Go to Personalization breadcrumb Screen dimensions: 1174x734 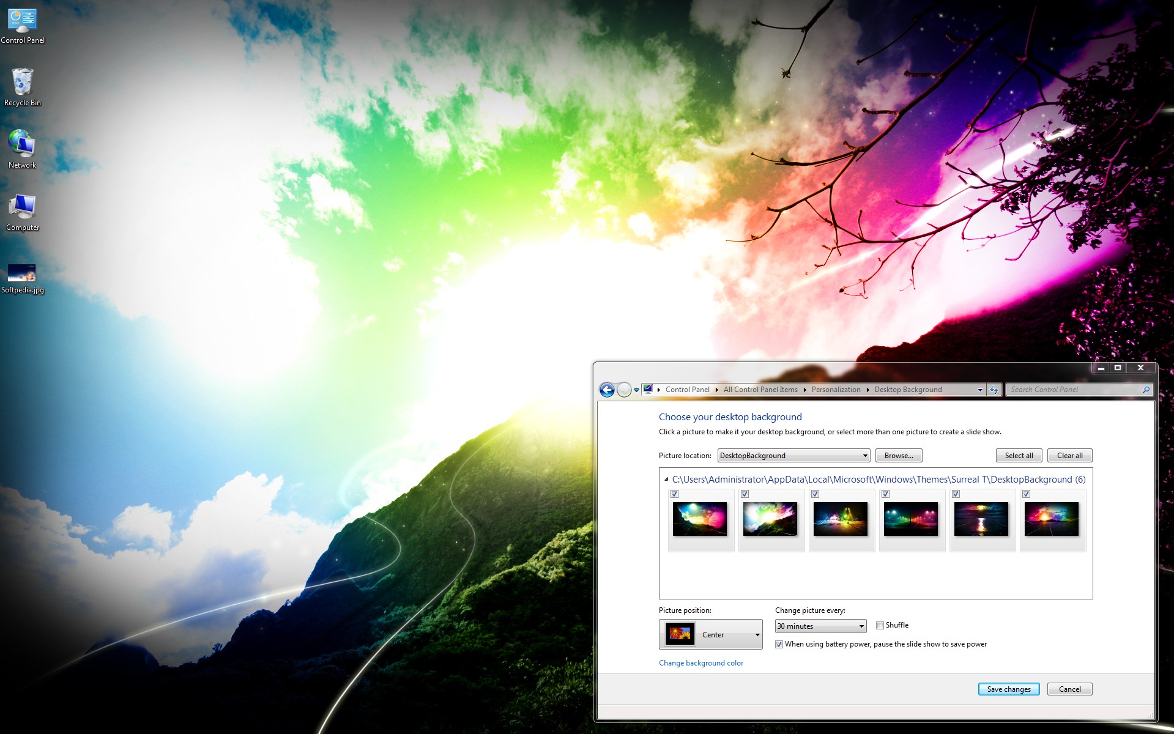pos(836,390)
